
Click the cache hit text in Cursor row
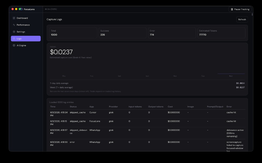[x=231, y=112]
